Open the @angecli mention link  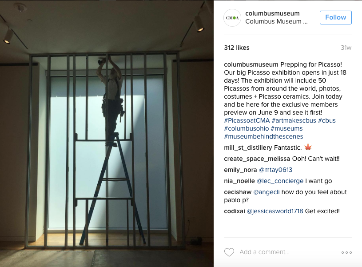tap(267, 192)
